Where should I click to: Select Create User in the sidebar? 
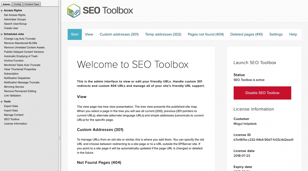[x=11, y=28]
